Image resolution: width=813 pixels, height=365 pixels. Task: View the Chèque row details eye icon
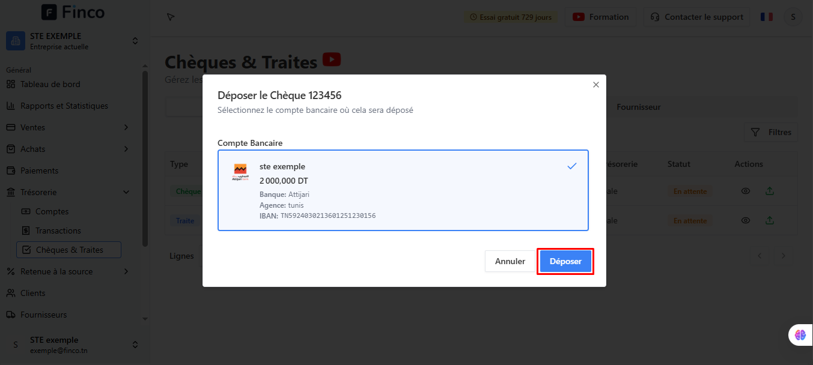746,192
